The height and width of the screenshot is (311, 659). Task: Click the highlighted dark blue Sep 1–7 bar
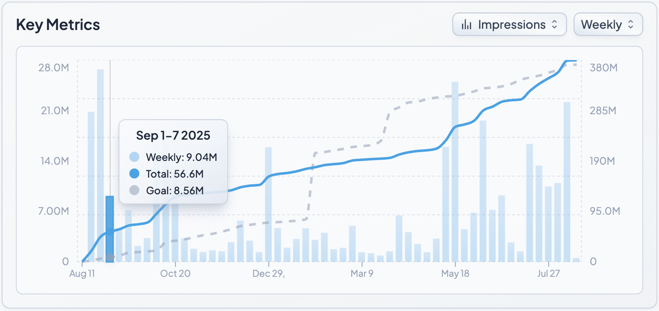pos(110,229)
